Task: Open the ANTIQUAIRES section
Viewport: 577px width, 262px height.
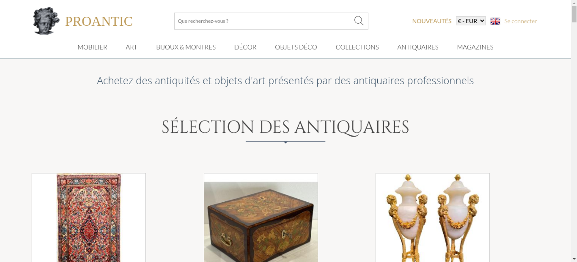Action: click(x=418, y=47)
